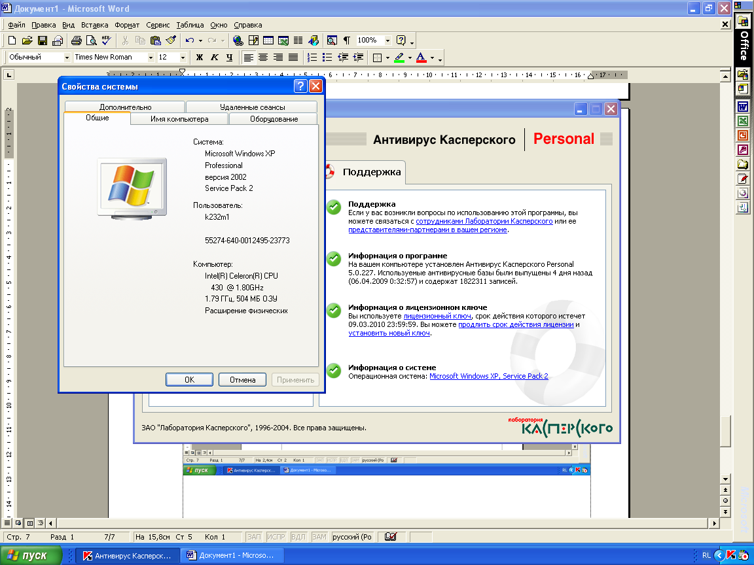Center the paragraph text
Screen dimensions: 754x565
click(x=263, y=58)
